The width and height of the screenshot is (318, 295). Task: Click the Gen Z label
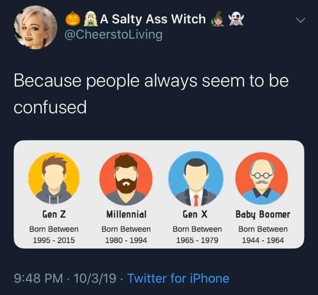(54, 214)
